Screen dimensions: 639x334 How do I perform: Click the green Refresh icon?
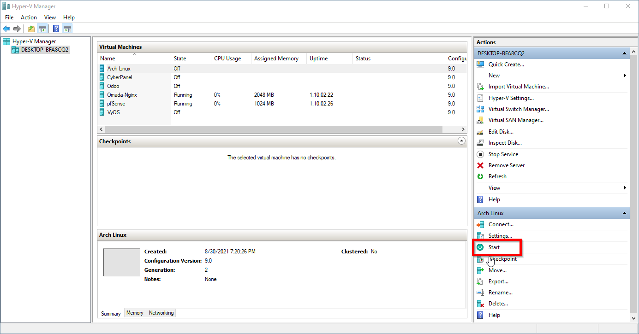480,176
